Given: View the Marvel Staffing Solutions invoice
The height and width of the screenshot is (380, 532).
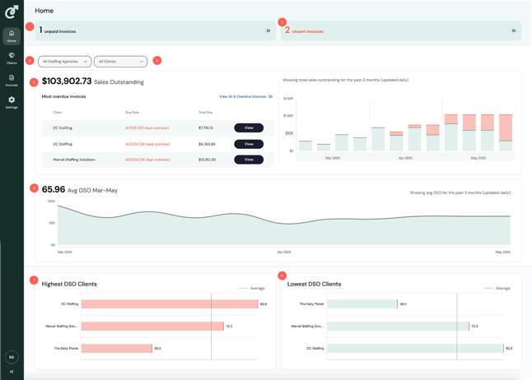Looking at the screenshot, I should point(249,160).
